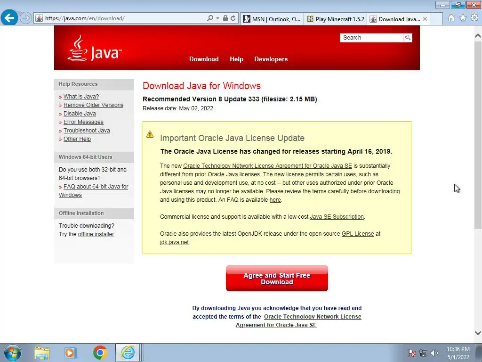This screenshot has height=362, width=482.
Task: Open the Help menu on Java site
Action: tap(236, 59)
